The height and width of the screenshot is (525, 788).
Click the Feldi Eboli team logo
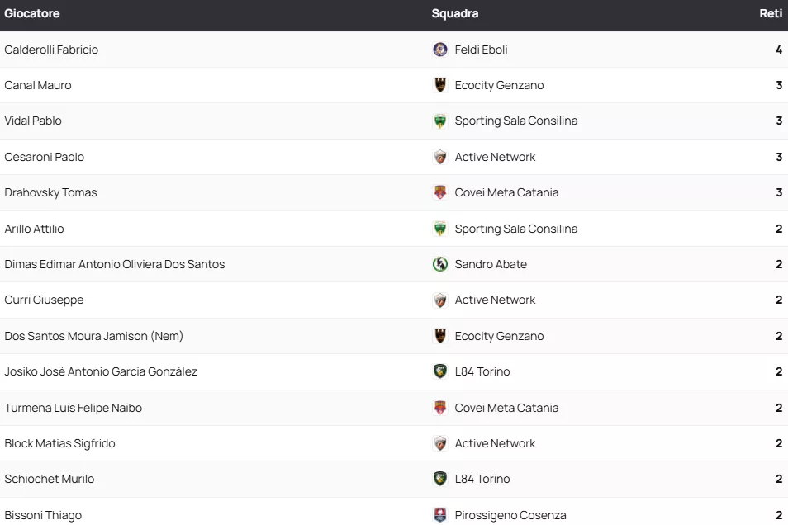click(440, 50)
